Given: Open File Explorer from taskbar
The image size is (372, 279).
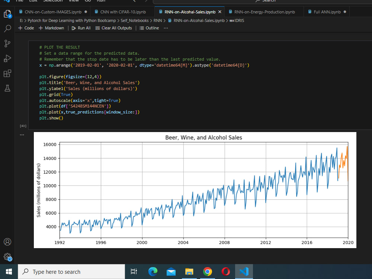Looking at the screenshot, I should pos(189,272).
